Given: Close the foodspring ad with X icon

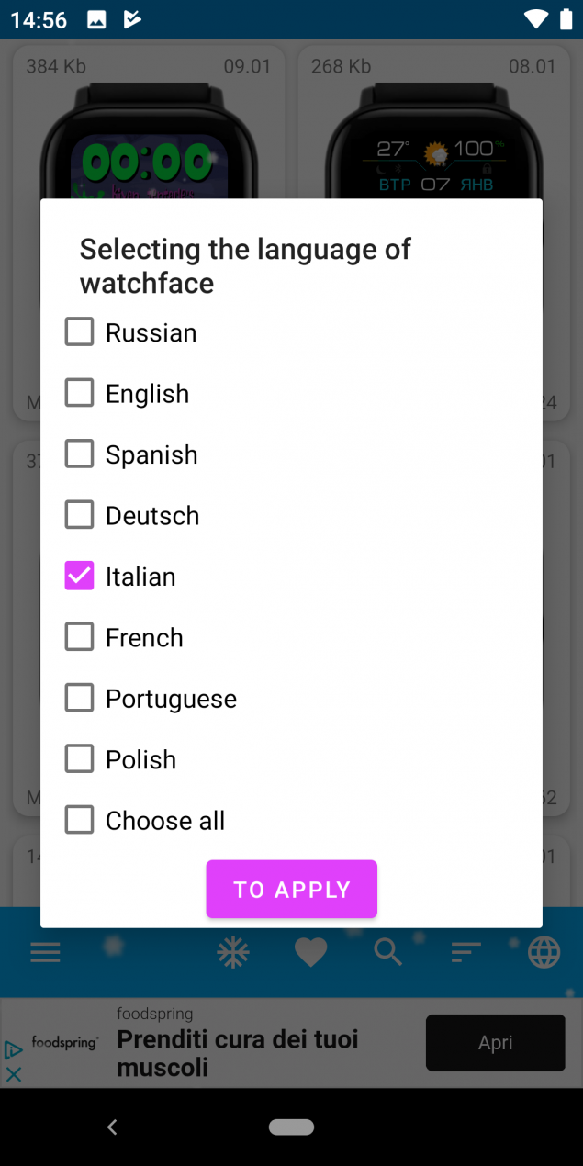Looking at the screenshot, I should pos(14,1073).
